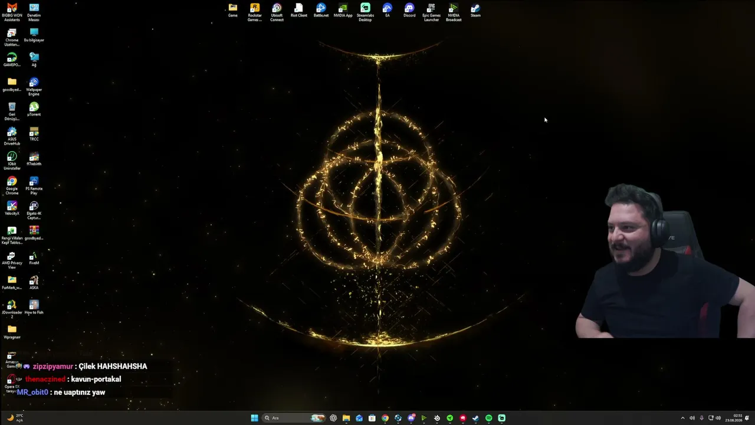Launch Rockstar Games launcher shortcut
The image size is (755, 425).
click(x=255, y=12)
